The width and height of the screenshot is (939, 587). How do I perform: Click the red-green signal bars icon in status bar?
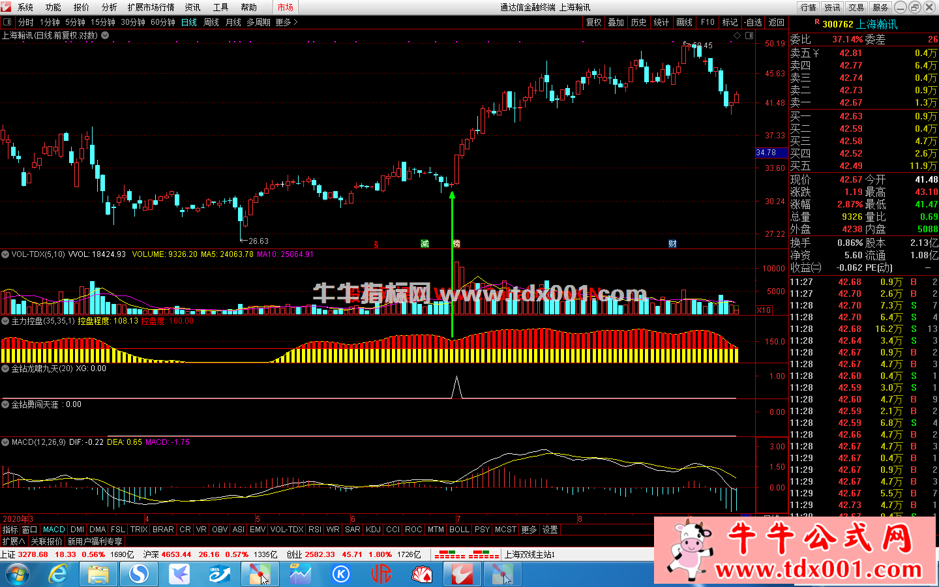[x=449, y=554]
